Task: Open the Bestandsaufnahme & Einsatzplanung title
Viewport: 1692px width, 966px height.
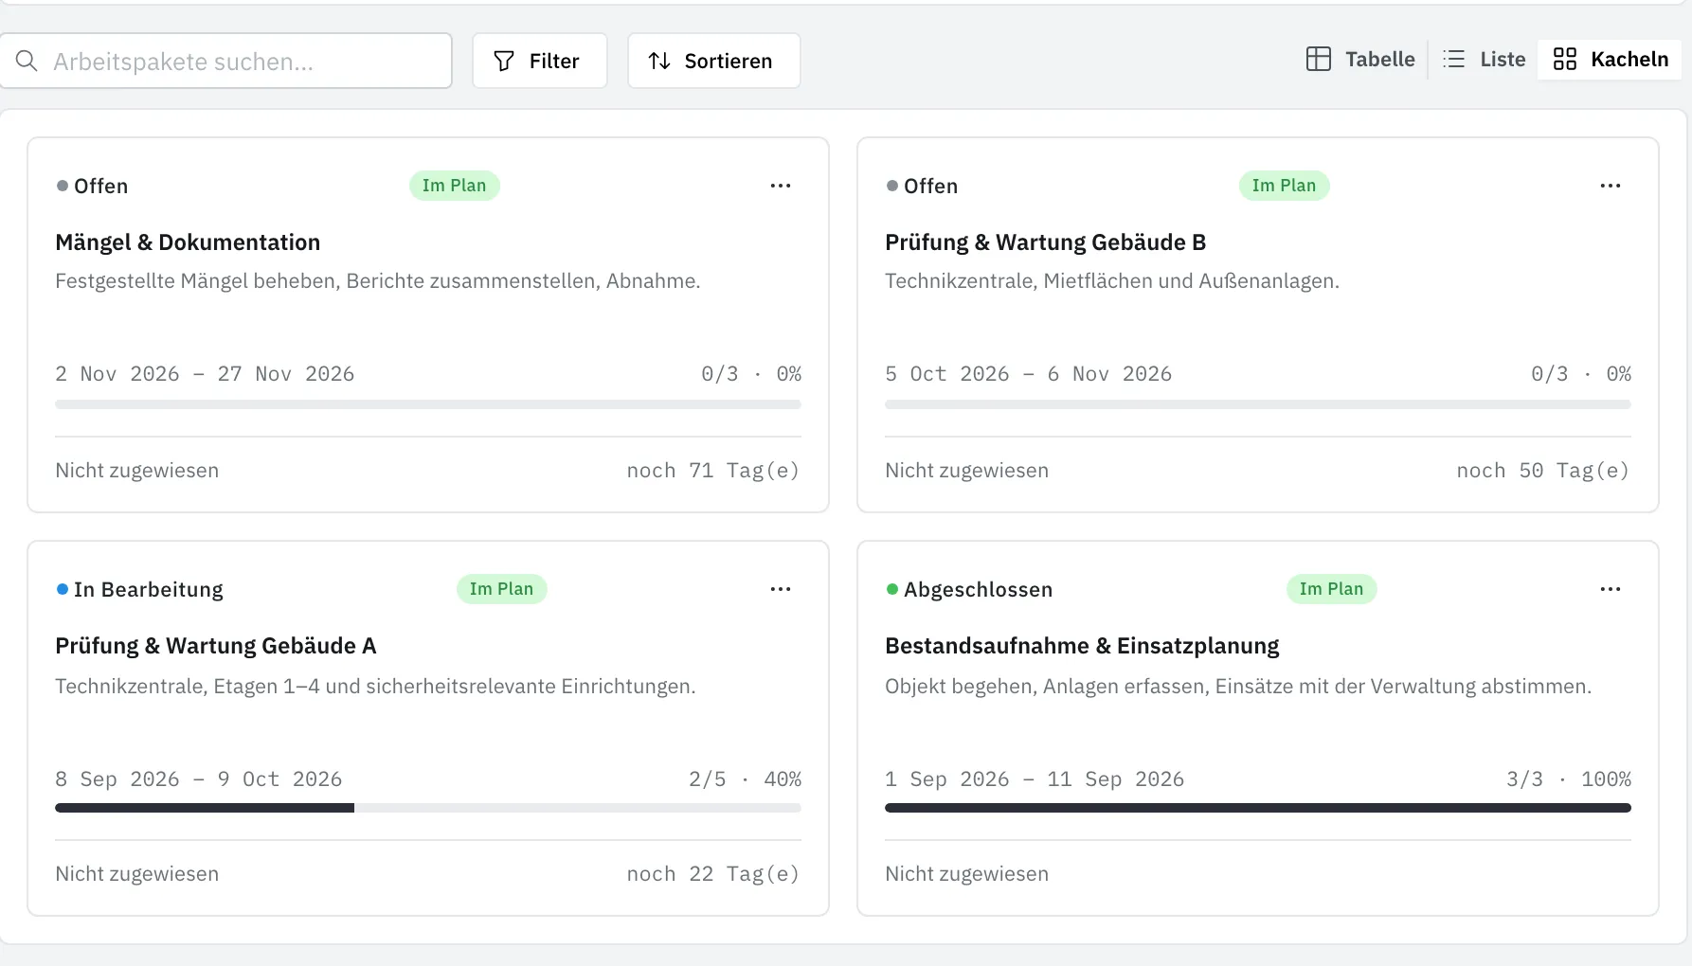Action: click(1082, 646)
